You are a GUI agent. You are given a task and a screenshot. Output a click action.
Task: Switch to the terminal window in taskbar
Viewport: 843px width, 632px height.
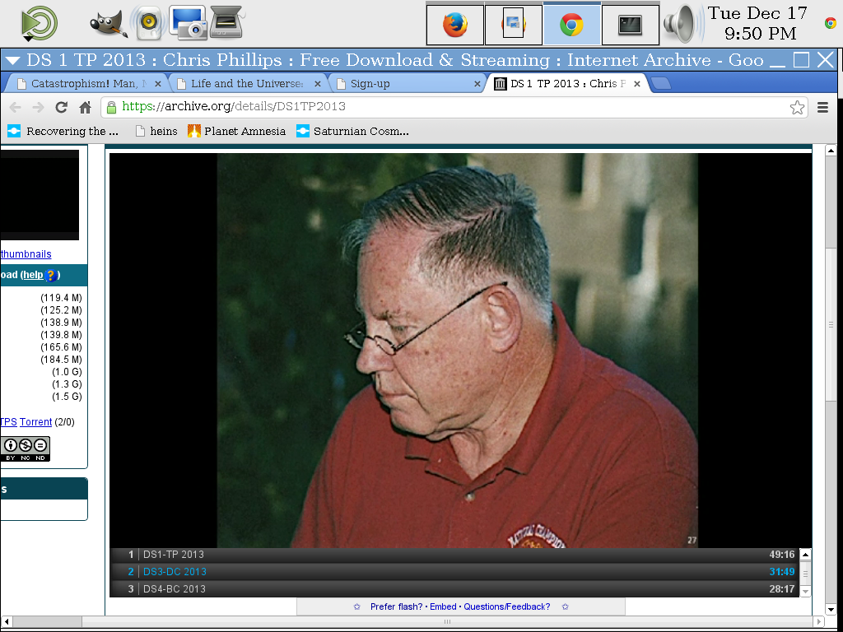click(x=630, y=25)
